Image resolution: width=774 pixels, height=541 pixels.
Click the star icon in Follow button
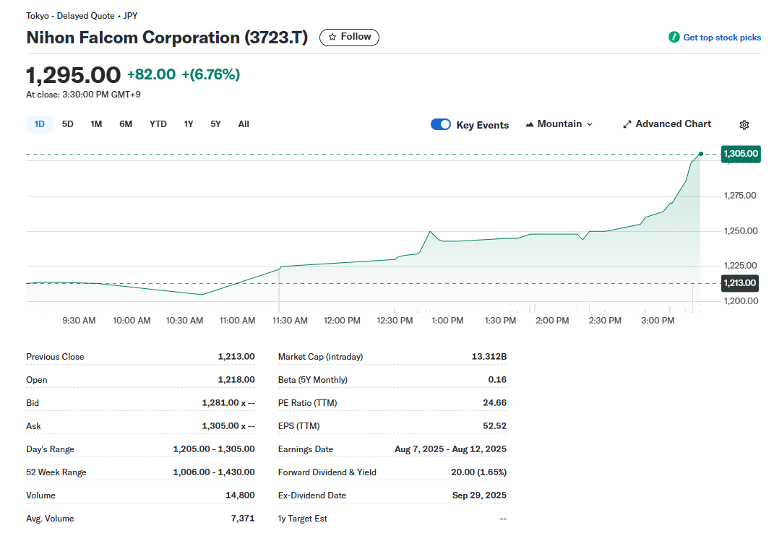[332, 37]
